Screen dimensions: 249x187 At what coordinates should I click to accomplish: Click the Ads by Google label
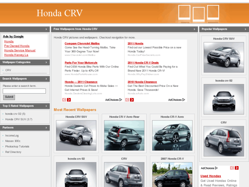point(13,36)
